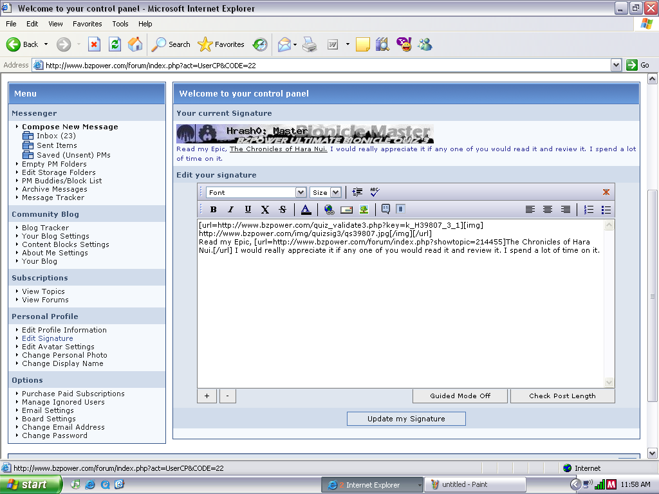Open Favorites star toolbar button

(x=221, y=44)
